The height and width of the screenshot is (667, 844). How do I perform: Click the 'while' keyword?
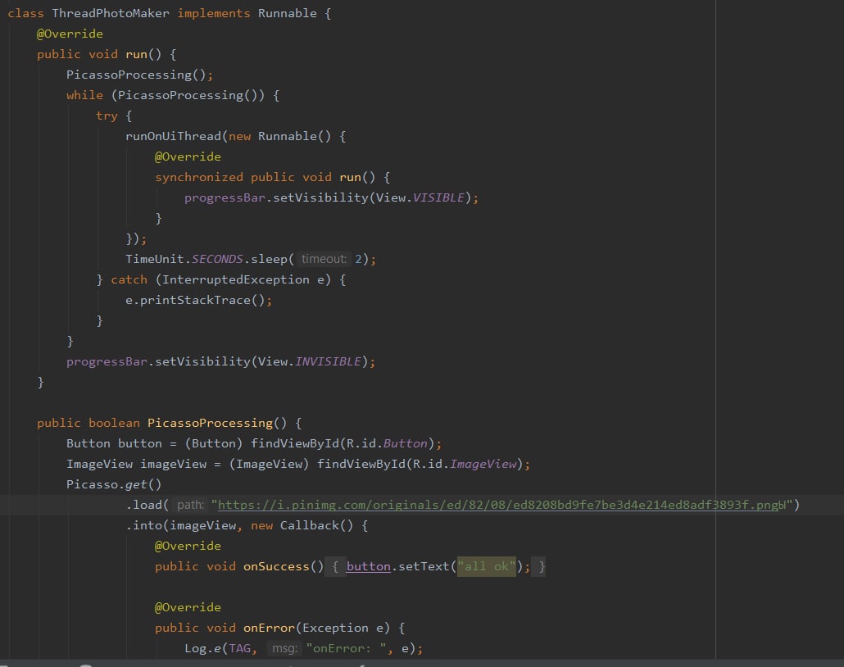pyautogui.click(x=84, y=95)
